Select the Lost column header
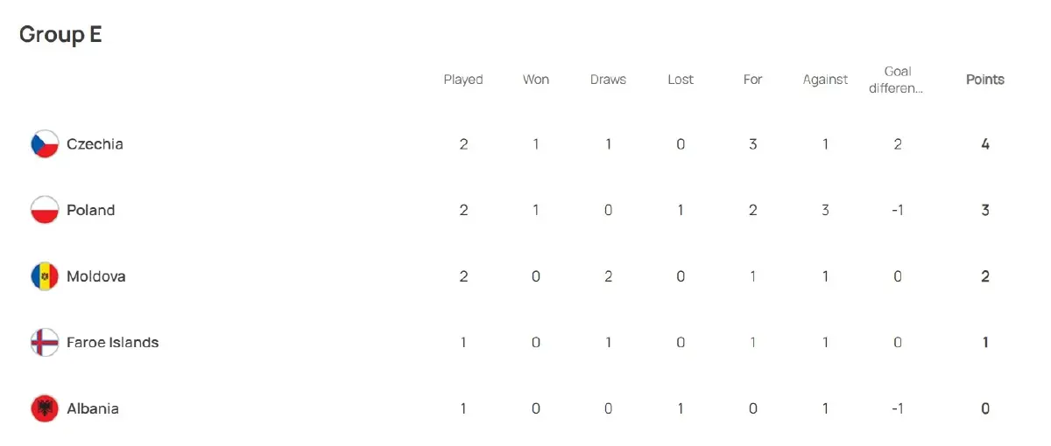Screen dimensions: 1051x446 click(681, 80)
